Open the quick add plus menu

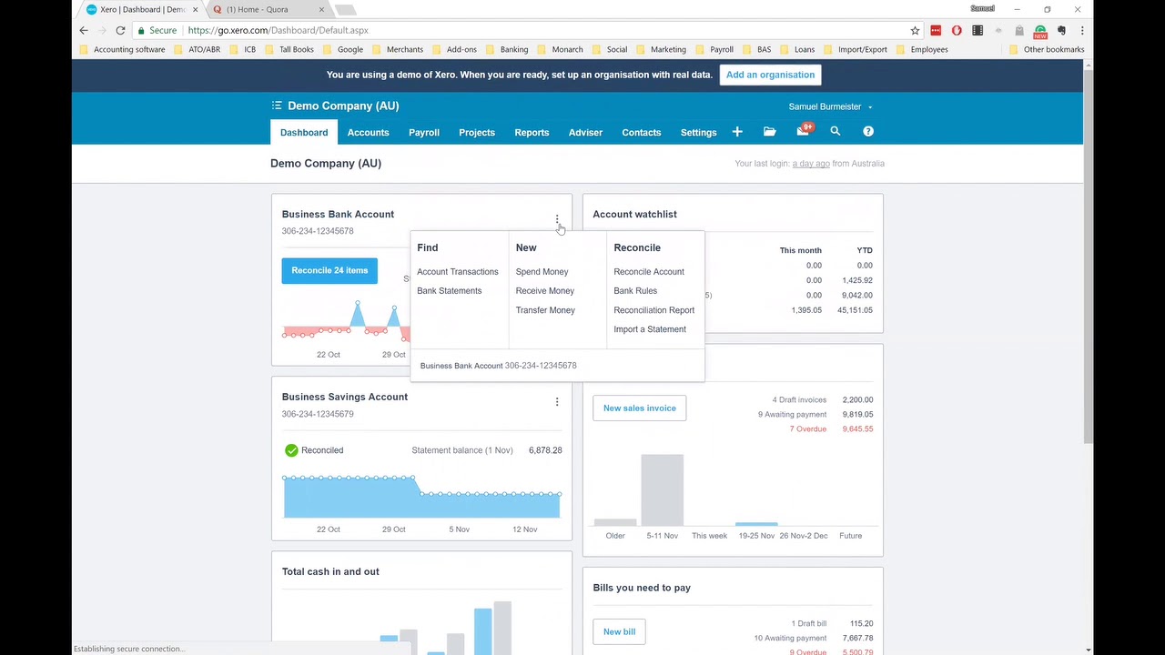point(737,132)
